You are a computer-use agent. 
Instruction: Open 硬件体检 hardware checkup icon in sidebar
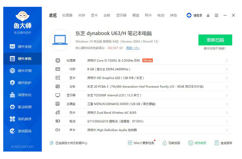point(12,47)
